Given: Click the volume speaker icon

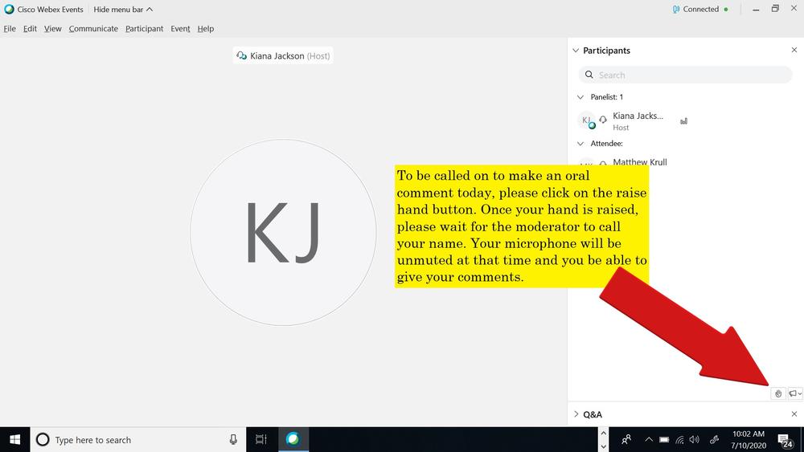Looking at the screenshot, I should [695, 439].
